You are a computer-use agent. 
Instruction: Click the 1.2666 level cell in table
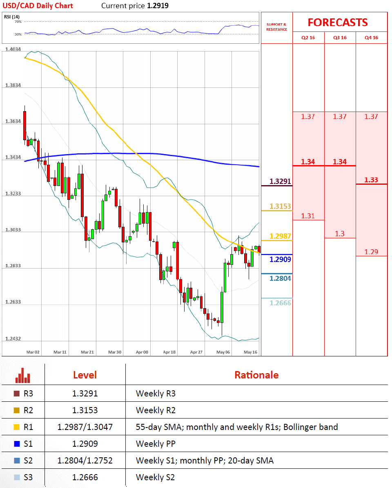point(85,477)
